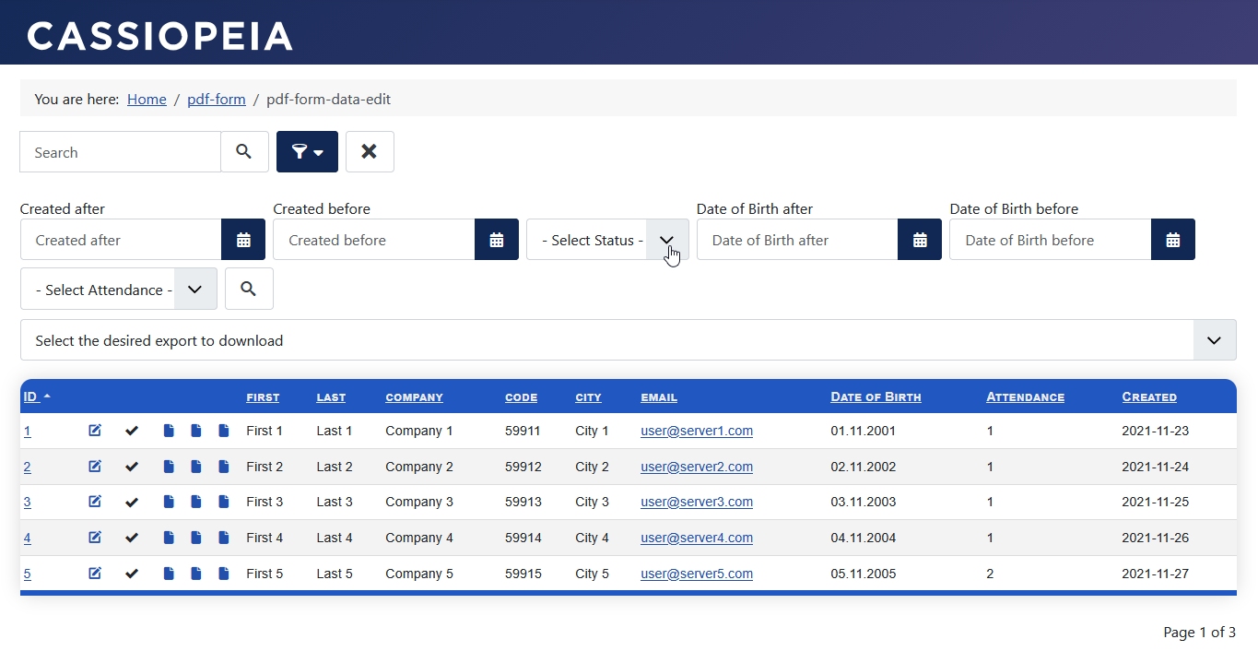Open second document icon in row First 5
The height and width of the screenshot is (651, 1258).
tap(196, 574)
